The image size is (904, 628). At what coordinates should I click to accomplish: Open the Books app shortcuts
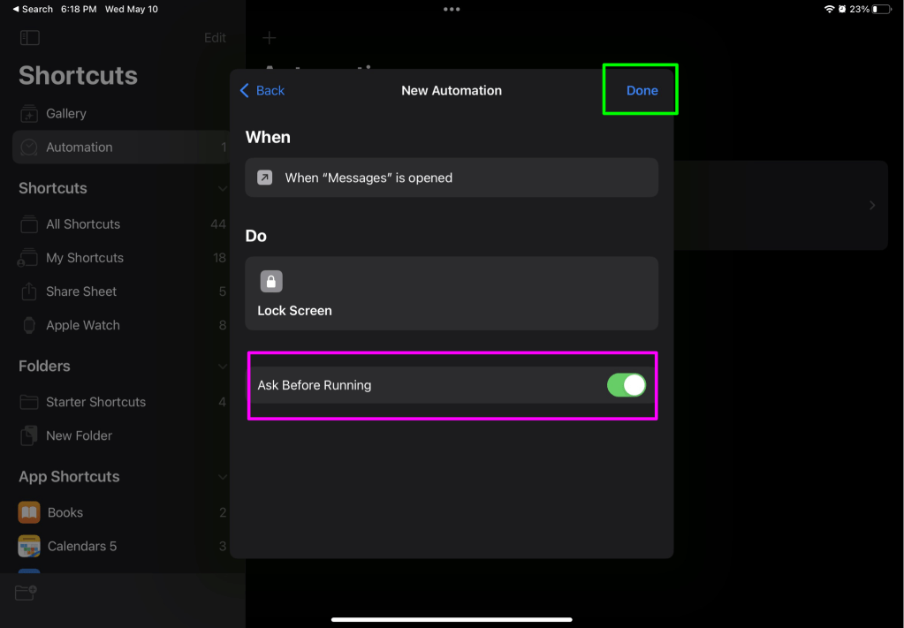[65, 512]
